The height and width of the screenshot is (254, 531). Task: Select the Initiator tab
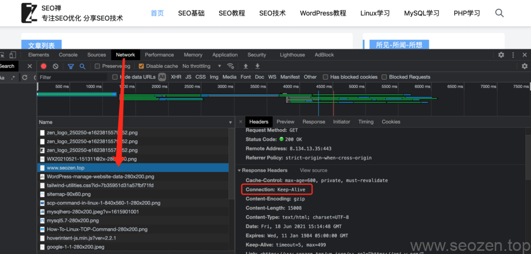[341, 122]
